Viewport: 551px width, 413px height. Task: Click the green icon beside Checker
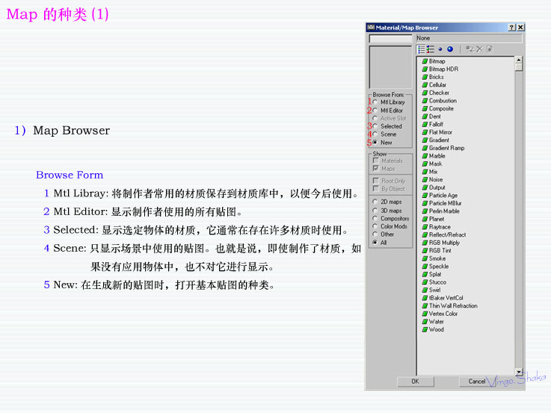tap(425, 93)
